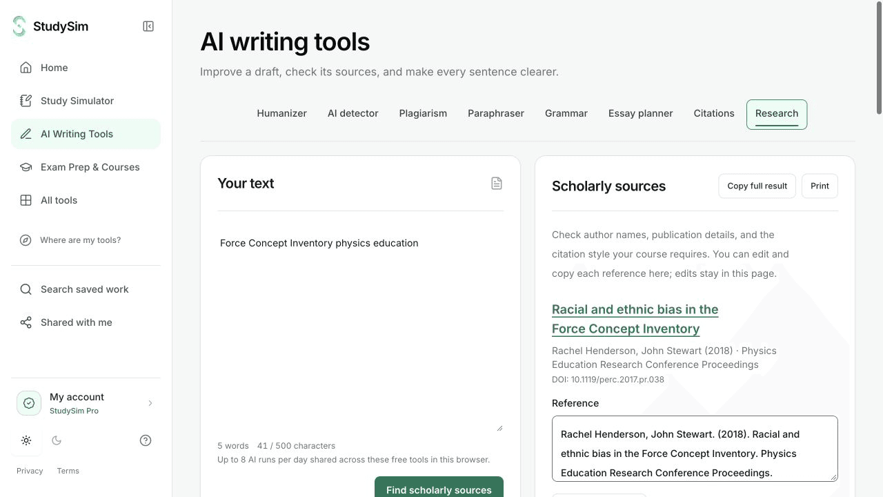Click the page vertical scrollbar

pyautogui.click(x=879, y=59)
